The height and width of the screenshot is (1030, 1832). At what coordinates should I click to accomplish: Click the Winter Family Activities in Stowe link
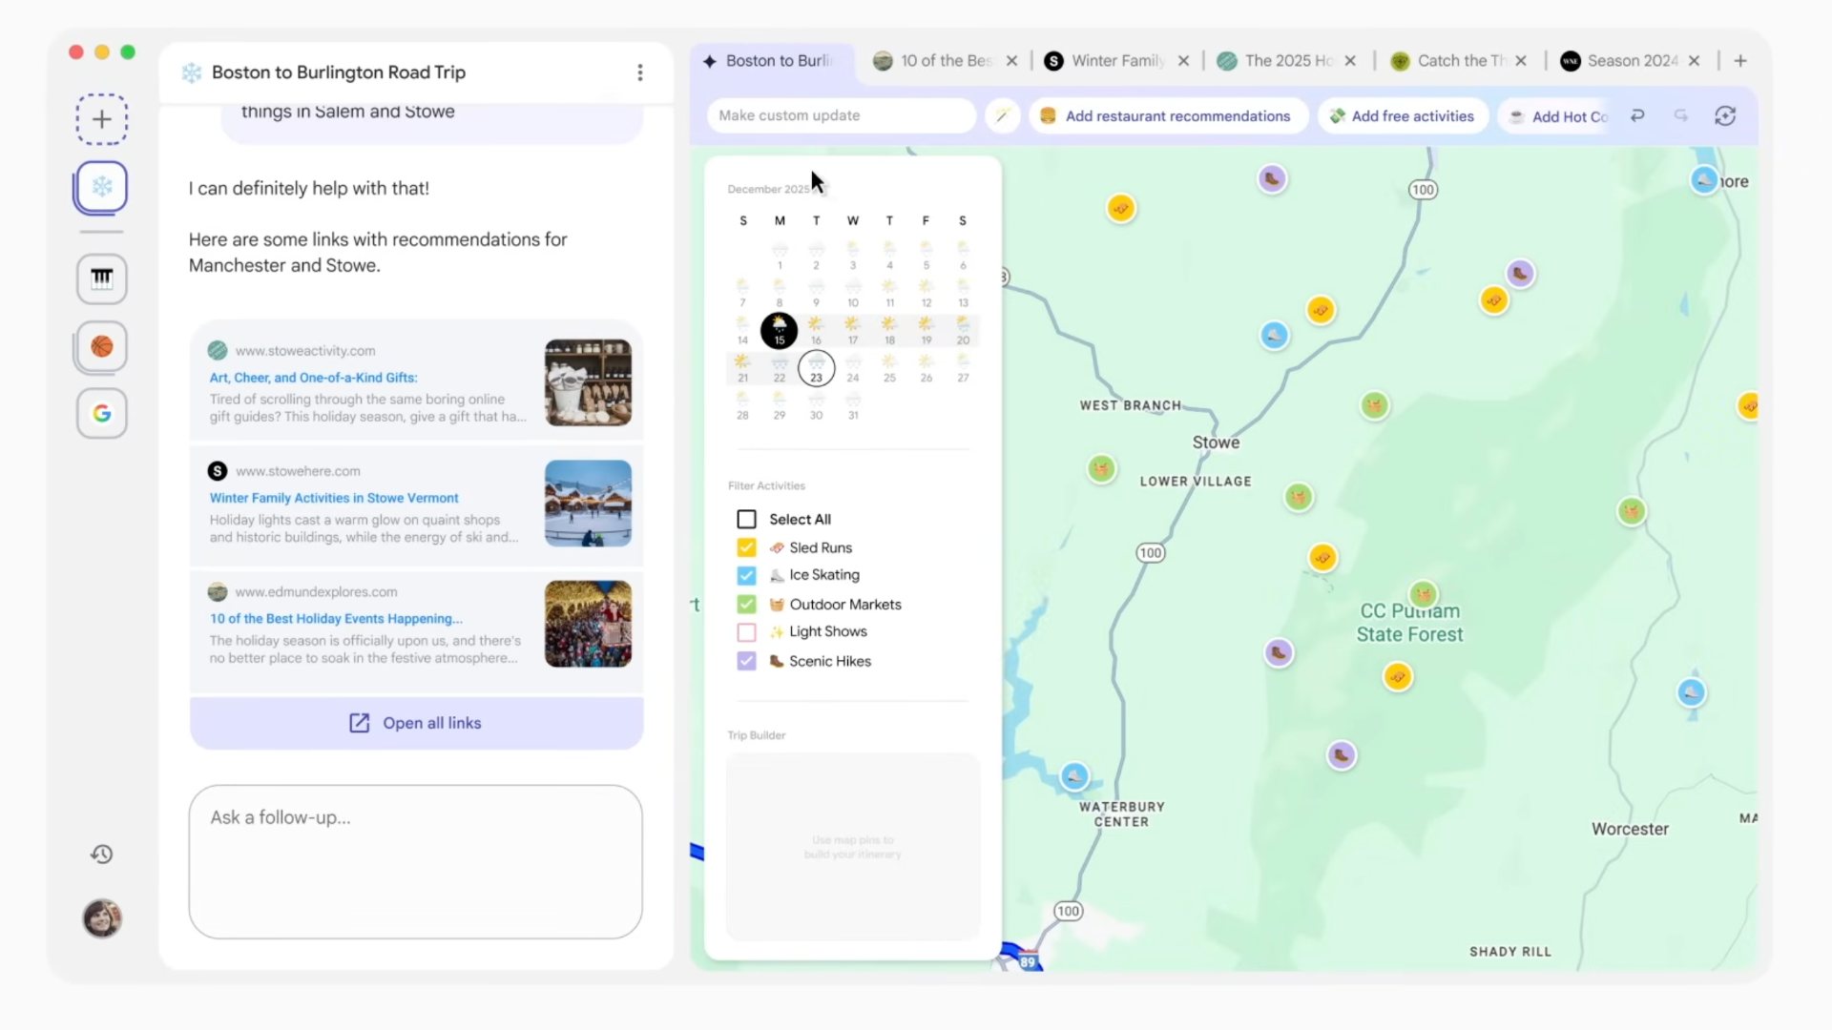point(334,497)
